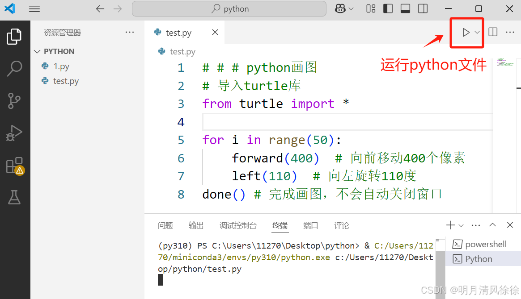Toggle the bottom panel visibility
Screen dimensions: 521x299
coord(405,8)
